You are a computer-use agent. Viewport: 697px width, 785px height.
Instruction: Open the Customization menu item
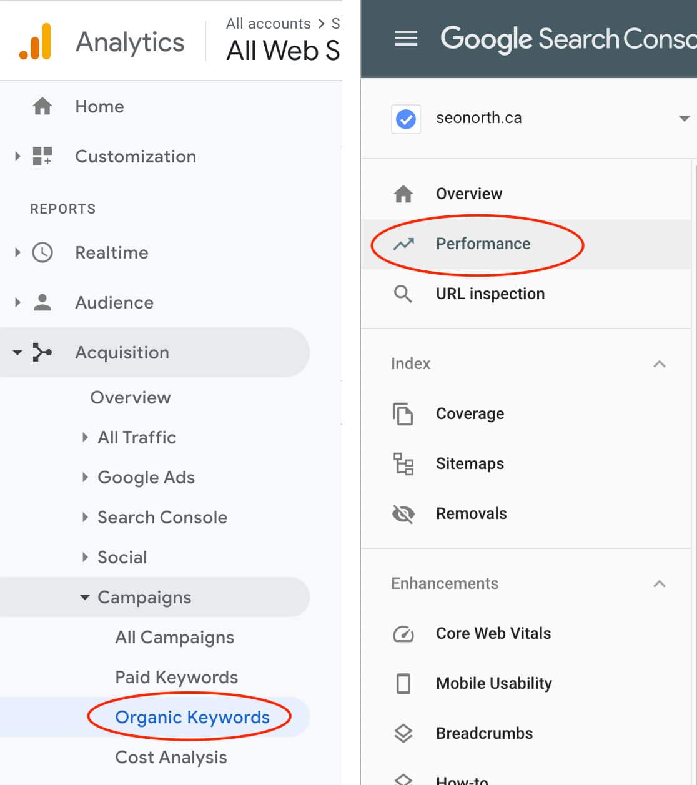136,156
